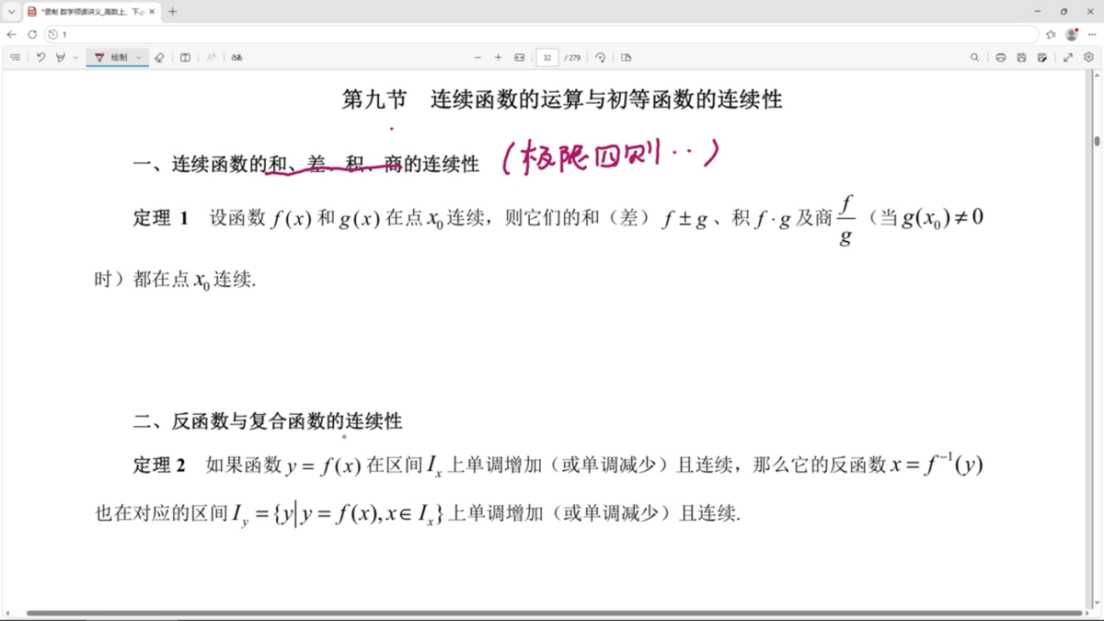
Task: Print the PDF document
Action: tap(1000, 57)
